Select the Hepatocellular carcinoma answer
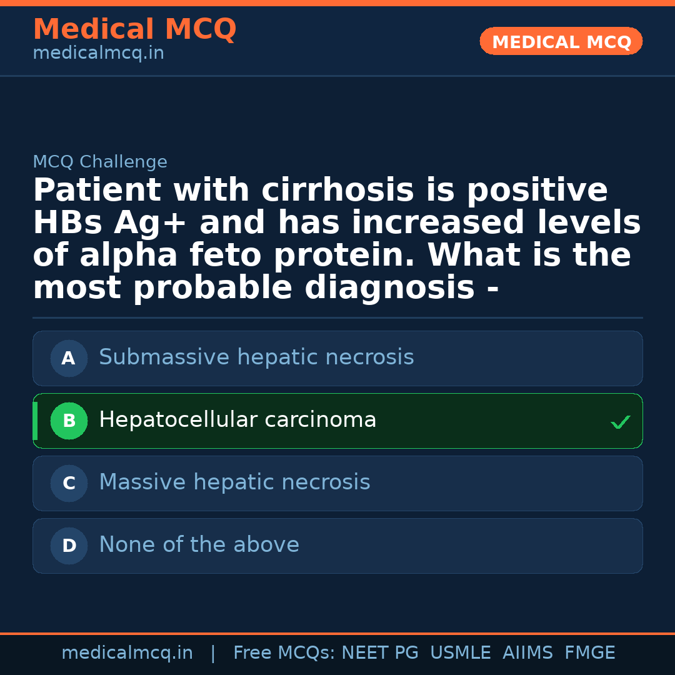This screenshot has height=675, width=675. 237,420
